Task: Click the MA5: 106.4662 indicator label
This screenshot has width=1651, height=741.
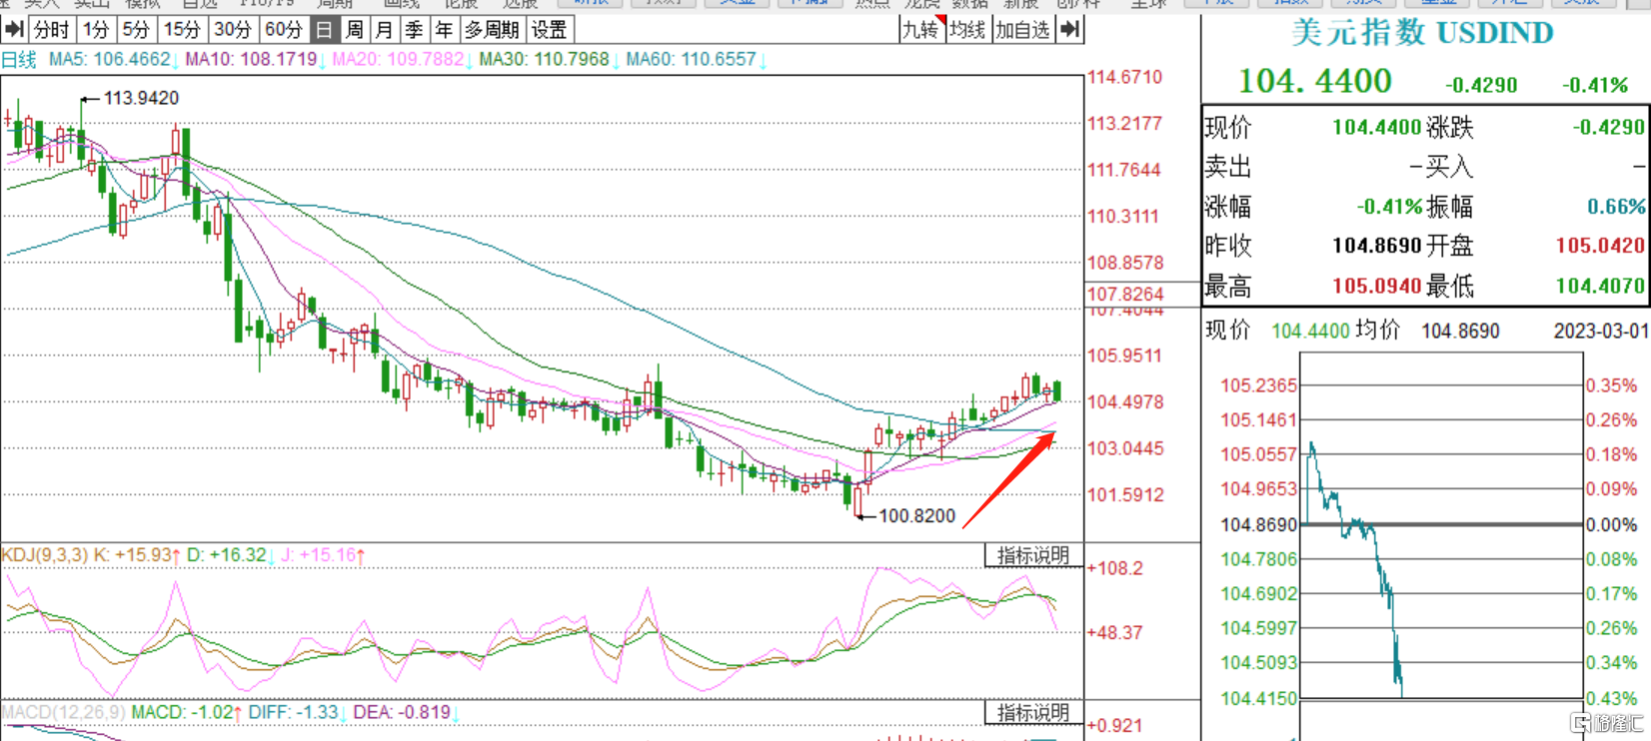Action: point(112,60)
